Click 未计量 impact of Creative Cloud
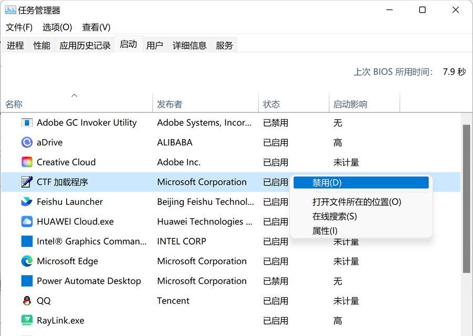 coord(346,162)
